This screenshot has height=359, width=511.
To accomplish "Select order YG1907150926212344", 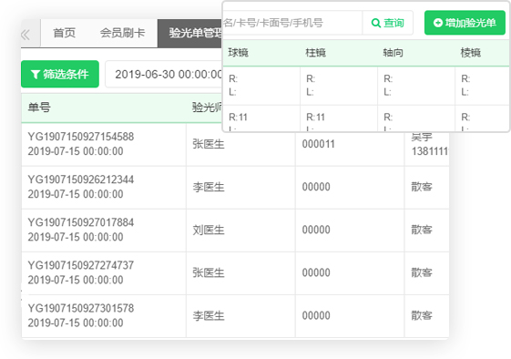I will click(81, 179).
